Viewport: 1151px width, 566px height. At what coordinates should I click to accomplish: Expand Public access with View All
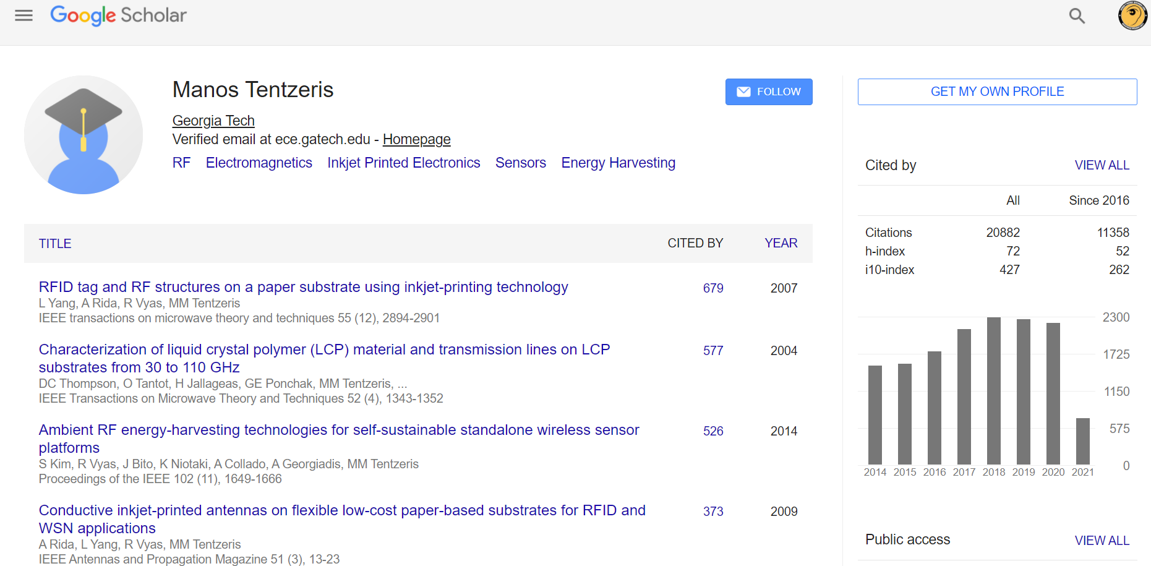point(1102,540)
